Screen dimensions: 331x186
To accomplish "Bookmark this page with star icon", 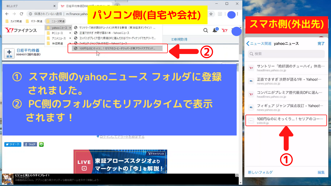I will pos(211,14).
